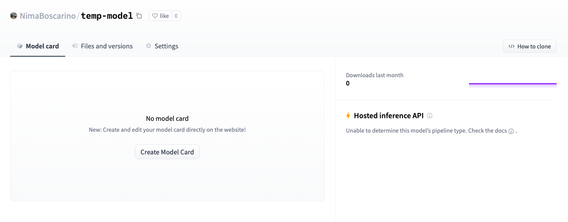Click the Files and versions list icon
The image size is (568, 222).
(x=75, y=46)
